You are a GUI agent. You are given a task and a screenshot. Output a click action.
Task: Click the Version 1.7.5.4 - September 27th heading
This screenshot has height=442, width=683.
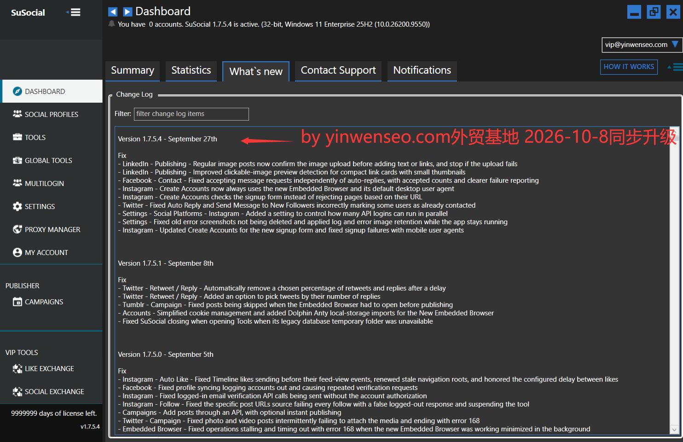(x=168, y=139)
